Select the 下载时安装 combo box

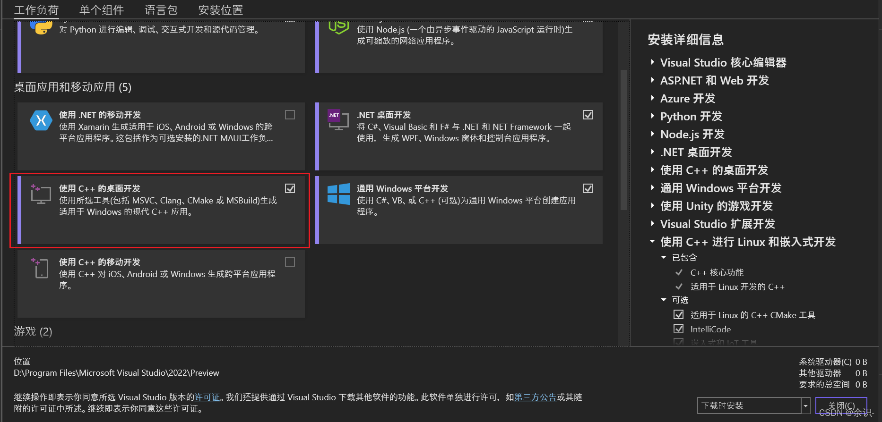click(754, 405)
